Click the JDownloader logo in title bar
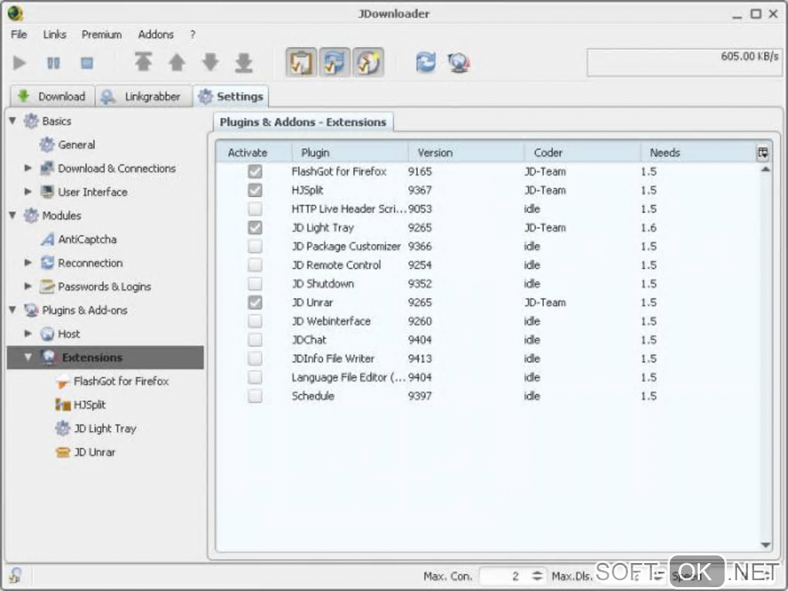This screenshot has width=788, height=591. tap(15, 13)
